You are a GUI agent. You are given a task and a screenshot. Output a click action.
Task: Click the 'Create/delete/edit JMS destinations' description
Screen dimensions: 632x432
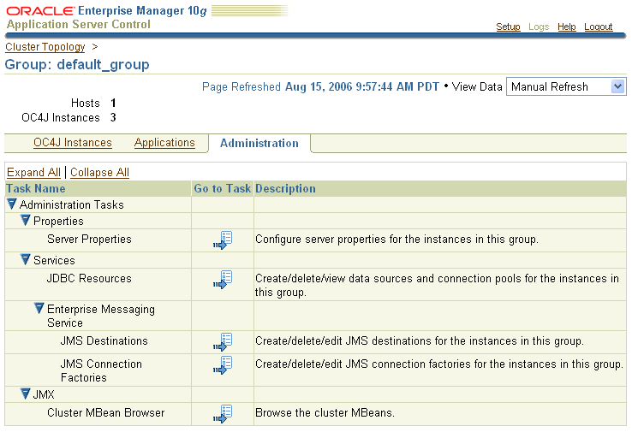(419, 341)
